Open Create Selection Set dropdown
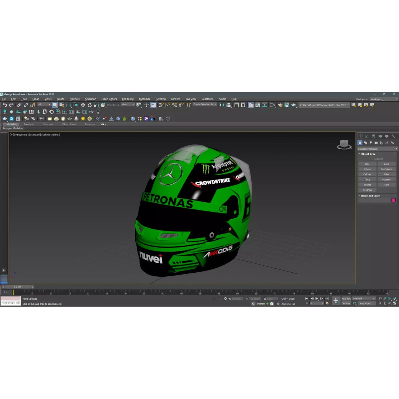The width and height of the screenshot is (399, 399). pos(205,105)
